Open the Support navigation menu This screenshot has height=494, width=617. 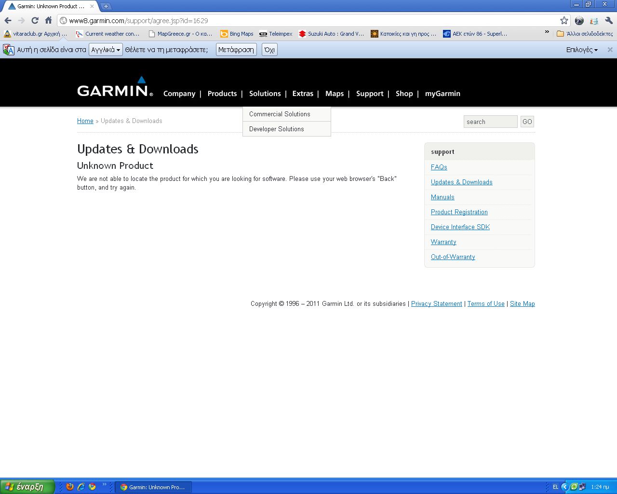(370, 94)
